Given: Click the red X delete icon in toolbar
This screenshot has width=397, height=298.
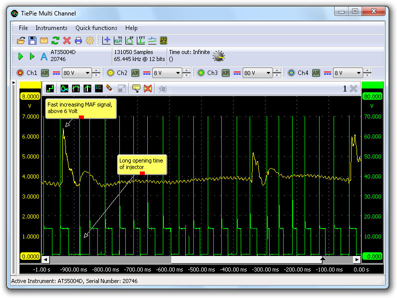Looking at the screenshot, I should (x=66, y=40).
